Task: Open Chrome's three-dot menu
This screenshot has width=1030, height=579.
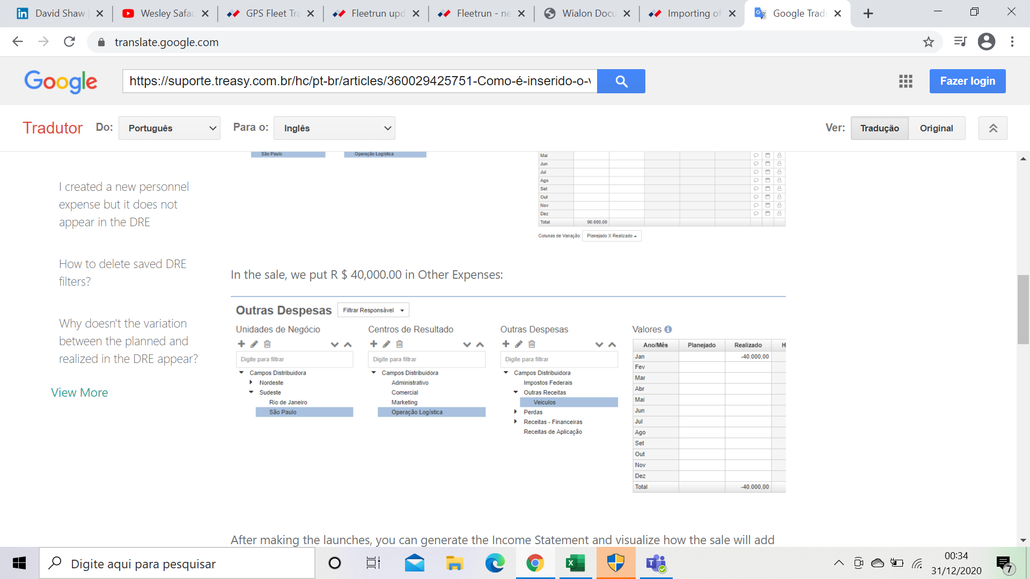Action: [x=1012, y=42]
